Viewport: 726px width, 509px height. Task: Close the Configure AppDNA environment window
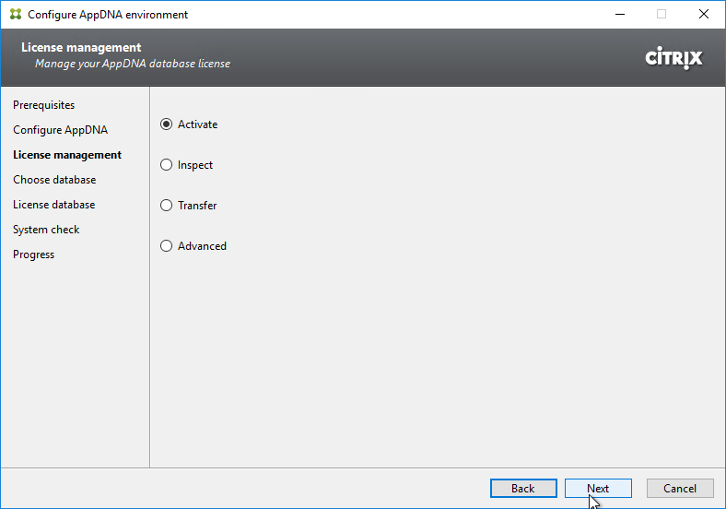(703, 14)
